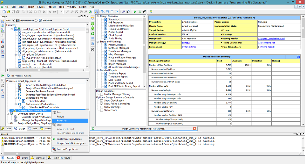Enable Message Filtering checkbox
306x164 pixels.
coord(101,94)
